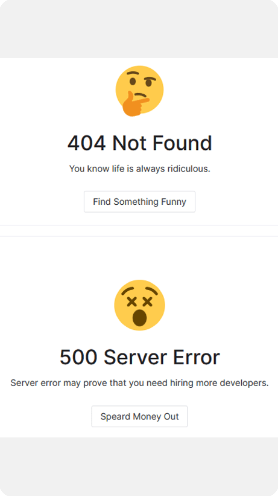Click the word ridiculous in the subtitle
This screenshot has height=496, width=278.
pyautogui.click(x=189, y=169)
